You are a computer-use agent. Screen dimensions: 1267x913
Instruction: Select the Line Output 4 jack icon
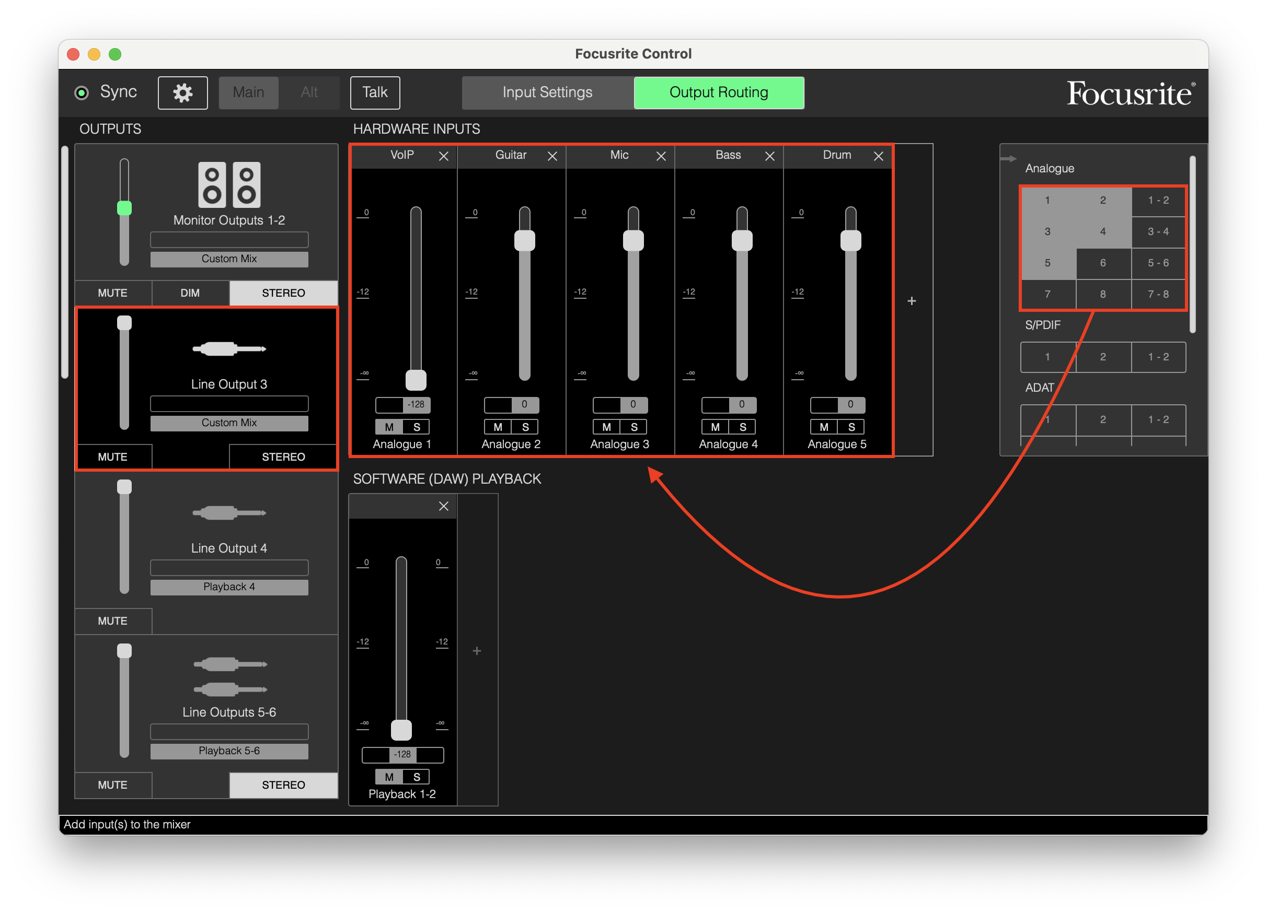[x=229, y=512]
